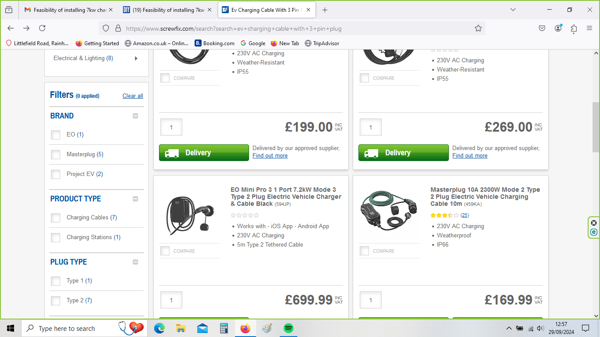
Task: Launch Calculator from the taskbar
Action: click(224, 328)
